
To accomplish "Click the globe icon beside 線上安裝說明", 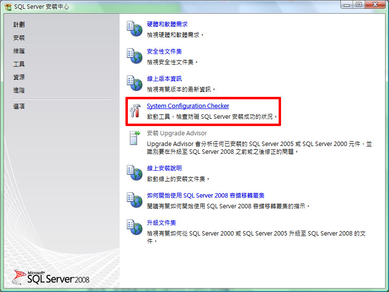I will tap(135, 173).
